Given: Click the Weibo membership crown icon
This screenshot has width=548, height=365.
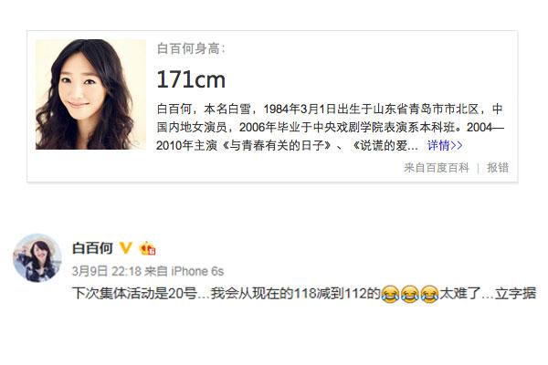Looking at the screenshot, I should pyautogui.click(x=147, y=248).
